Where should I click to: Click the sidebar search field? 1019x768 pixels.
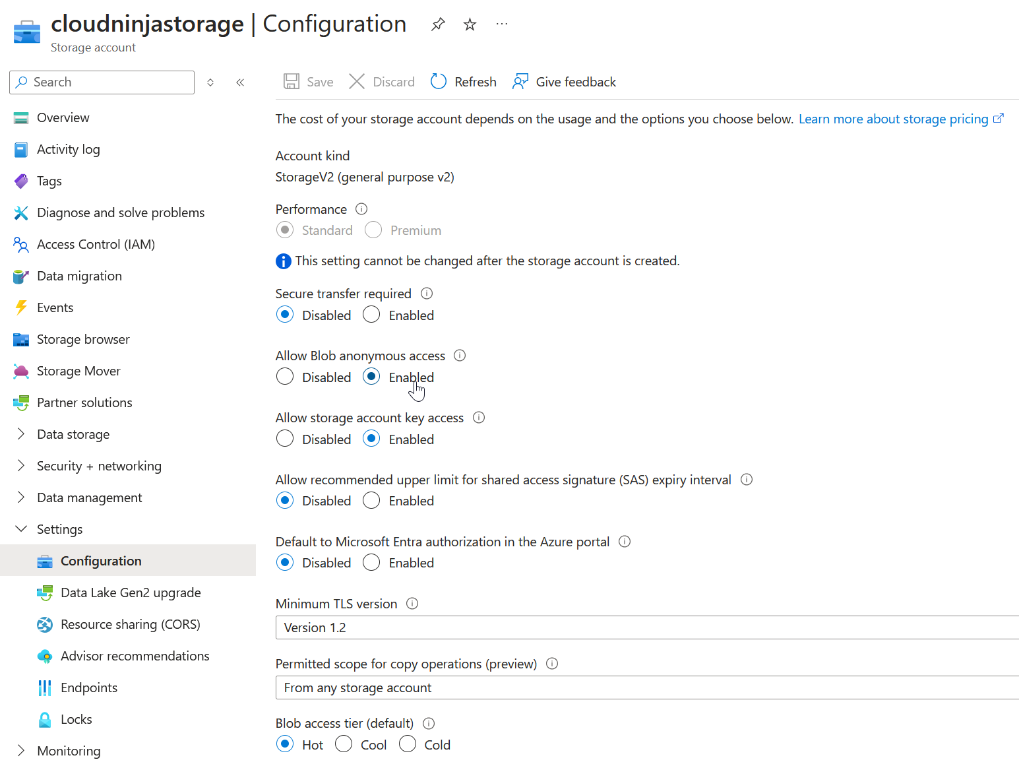101,82
